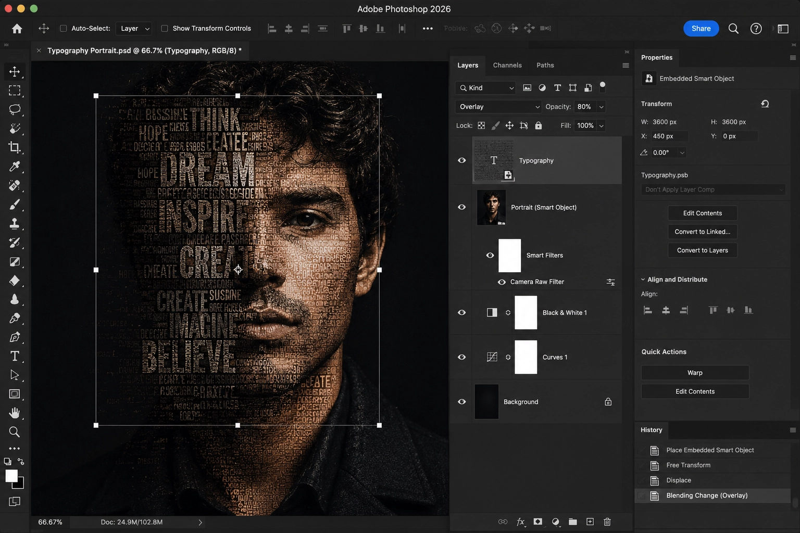Open the Fill slider dropdown arrow

(602, 125)
